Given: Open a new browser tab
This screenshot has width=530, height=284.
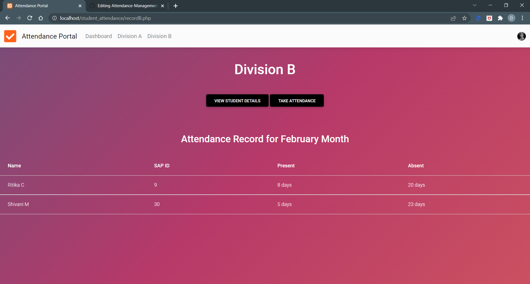Looking at the screenshot, I should click(176, 6).
